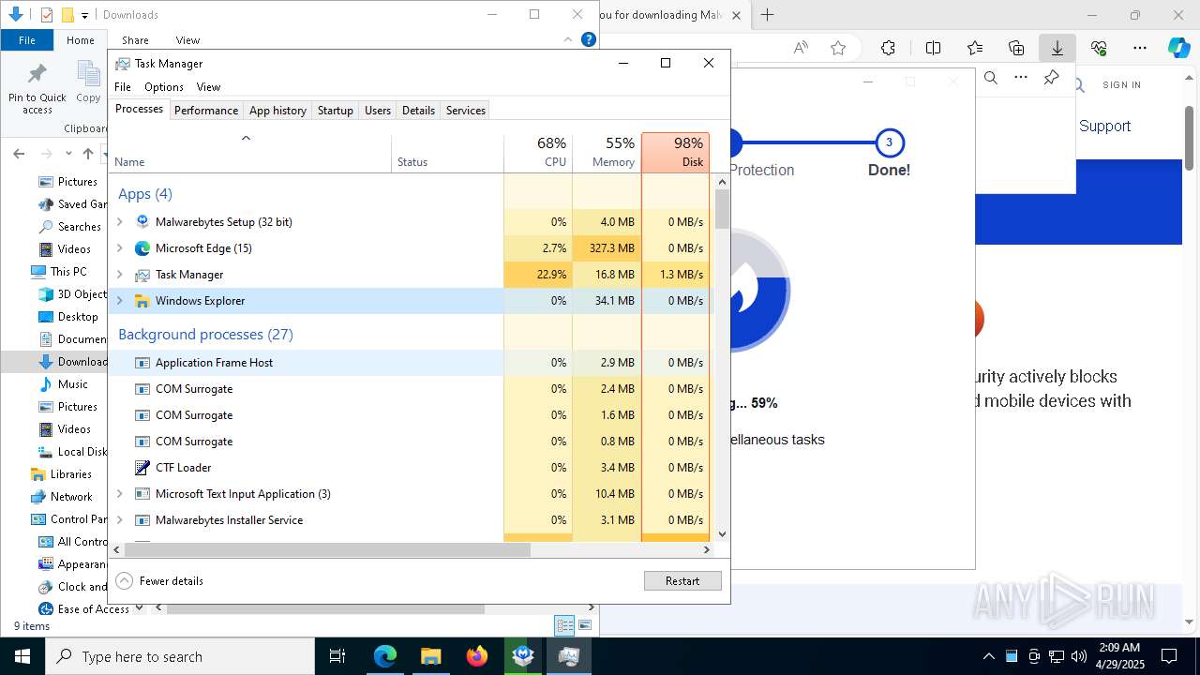Screen dimensions: 1200x675
Task: Open the Users tab
Action: coord(378,111)
